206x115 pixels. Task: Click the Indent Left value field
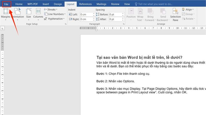(x=87, y=15)
